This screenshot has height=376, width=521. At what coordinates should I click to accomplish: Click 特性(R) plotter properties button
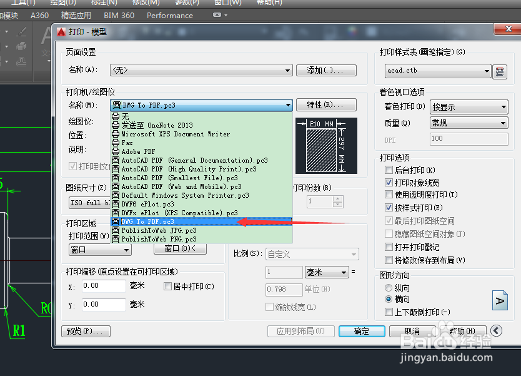point(326,105)
